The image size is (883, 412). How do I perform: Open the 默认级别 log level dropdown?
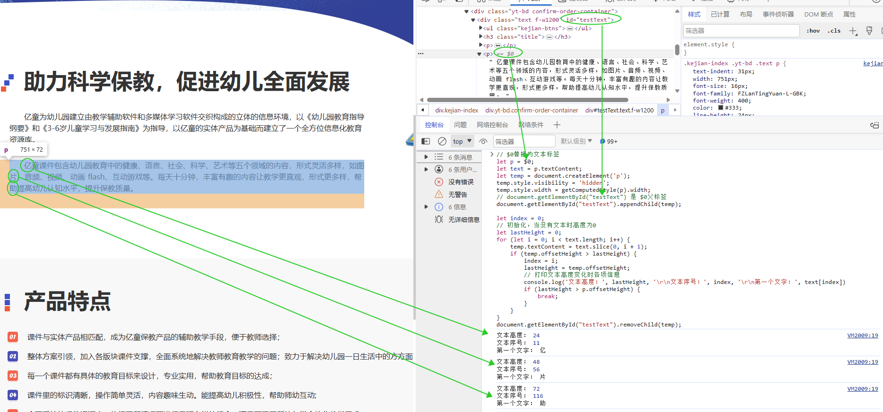(x=576, y=141)
